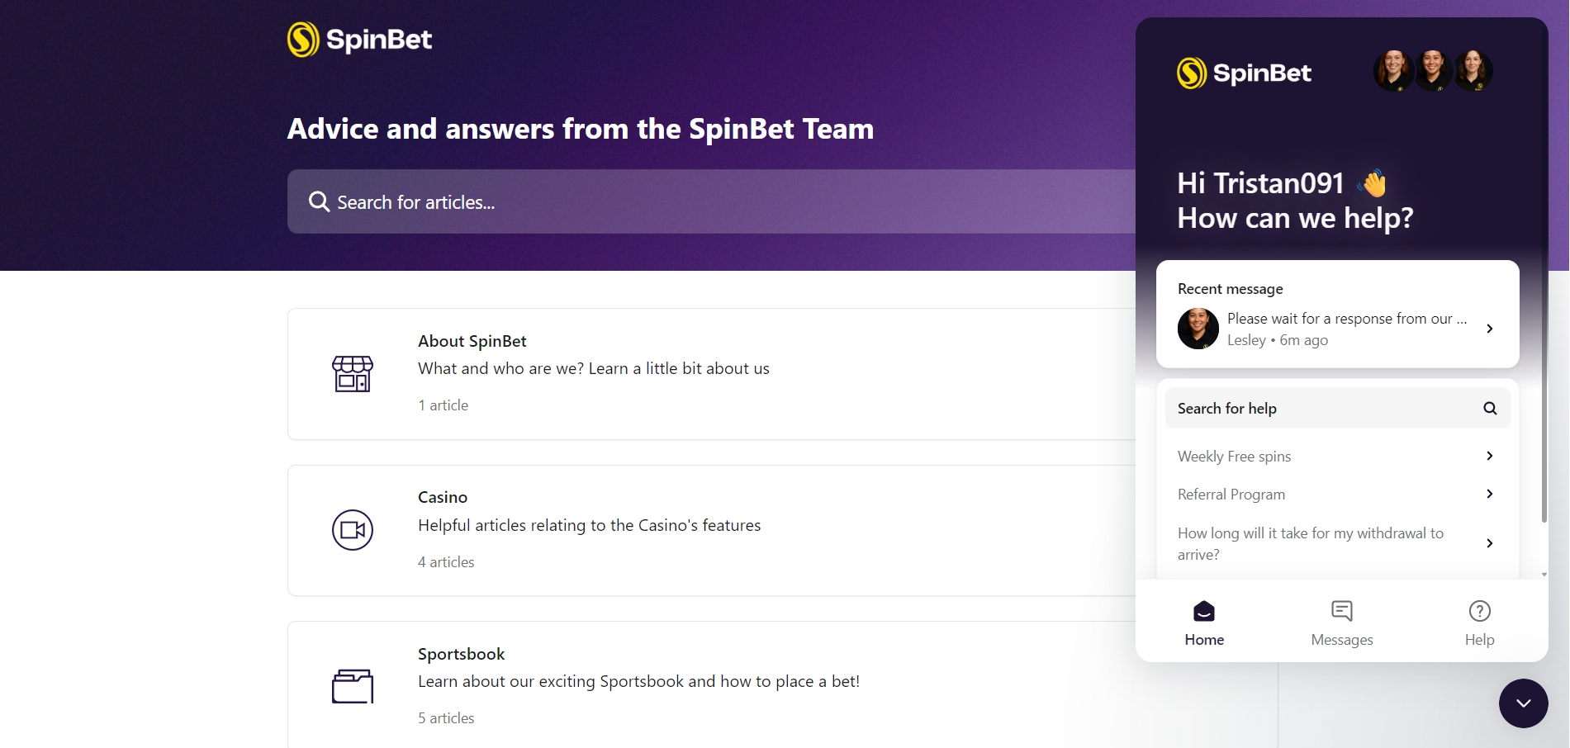Open recent message using its chevron arrow
Image resolution: width=1570 pixels, height=748 pixels.
1490,329
